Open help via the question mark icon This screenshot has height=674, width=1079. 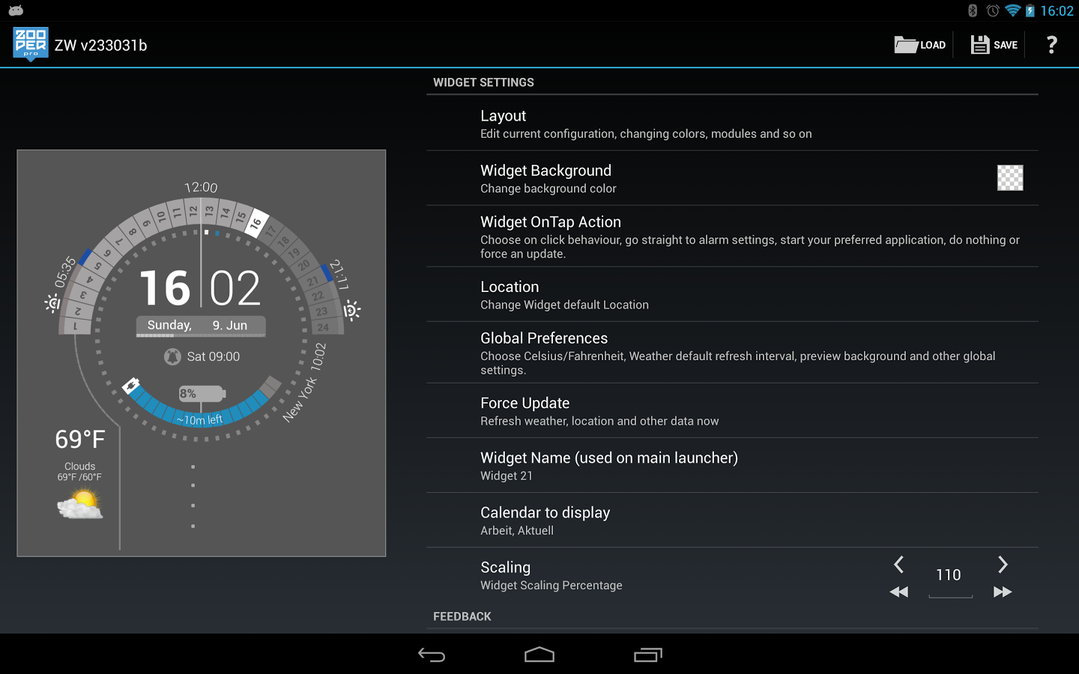(x=1051, y=44)
